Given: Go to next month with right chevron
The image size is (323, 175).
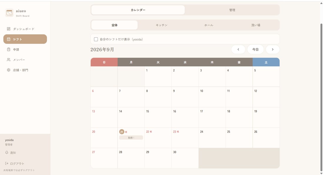Looking at the screenshot, I should click(x=272, y=49).
